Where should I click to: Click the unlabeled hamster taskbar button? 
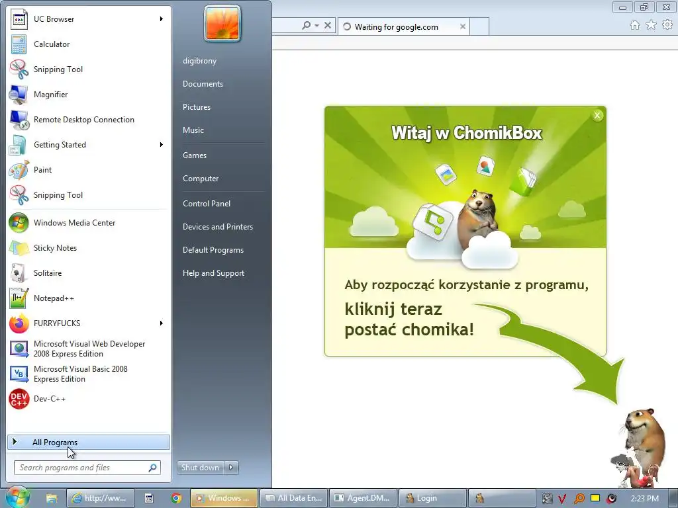click(502, 498)
